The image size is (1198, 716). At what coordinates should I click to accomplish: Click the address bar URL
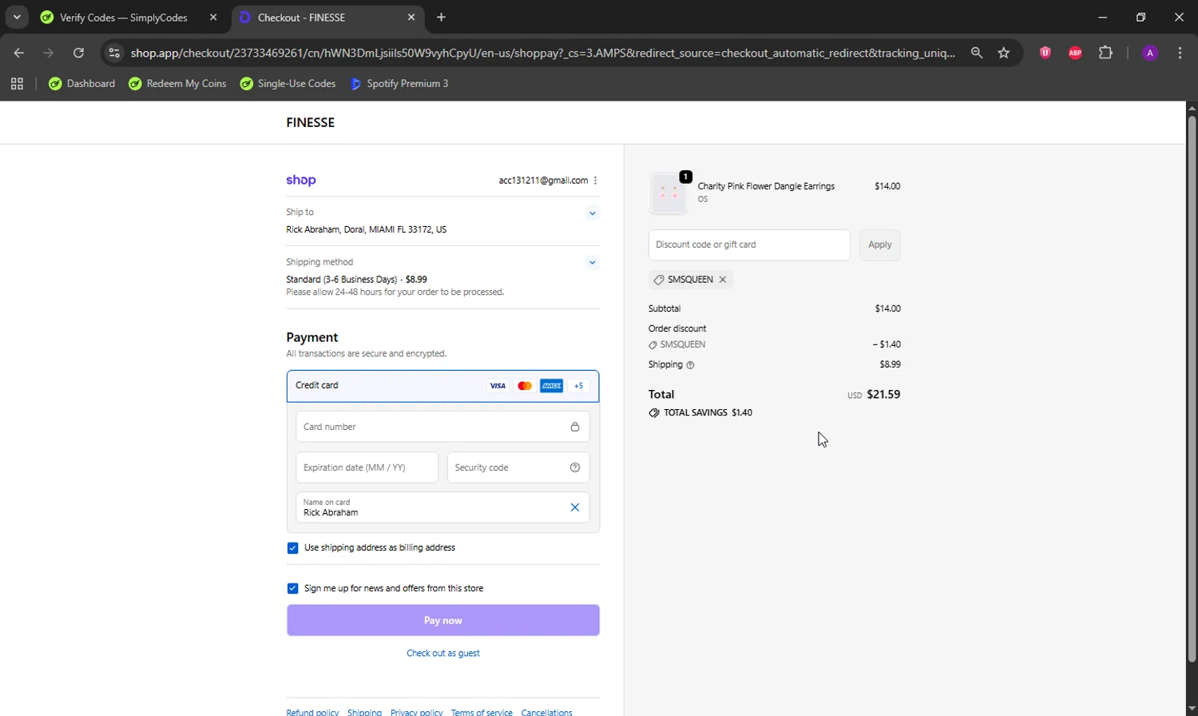[543, 53]
